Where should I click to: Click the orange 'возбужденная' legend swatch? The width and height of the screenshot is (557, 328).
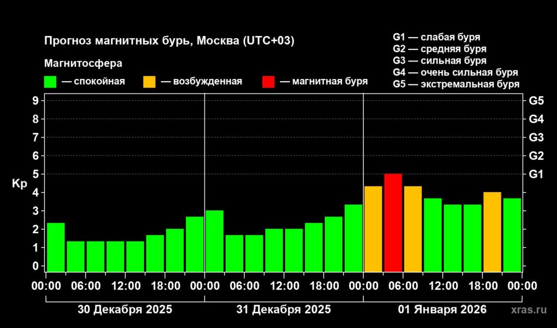pyautogui.click(x=149, y=82)
